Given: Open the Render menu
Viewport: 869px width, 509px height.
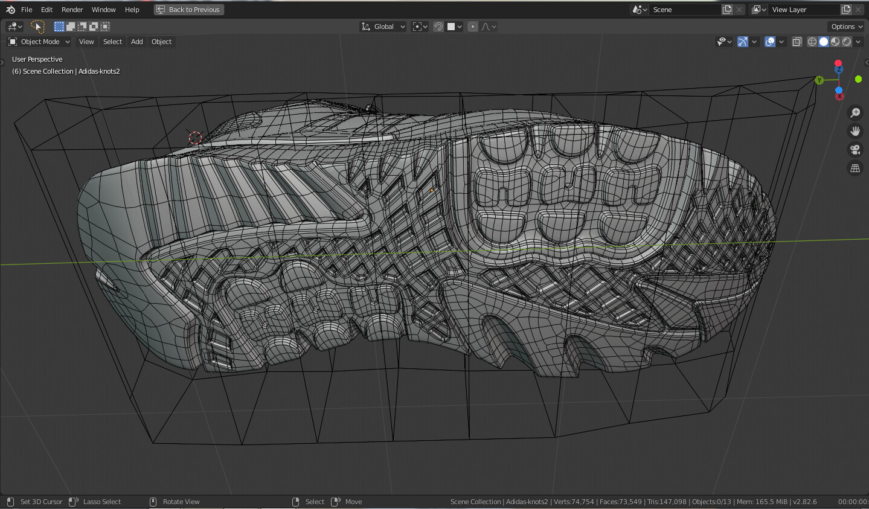Looking at the screenshot, I should (72, 10).
